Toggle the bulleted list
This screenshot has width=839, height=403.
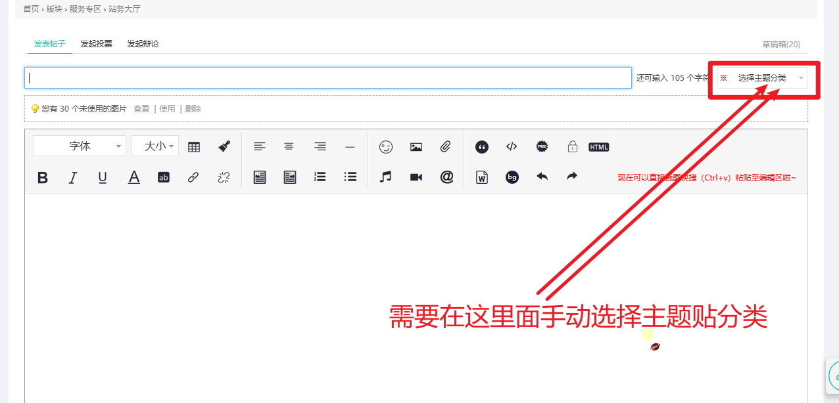click(x=350, y=177)
